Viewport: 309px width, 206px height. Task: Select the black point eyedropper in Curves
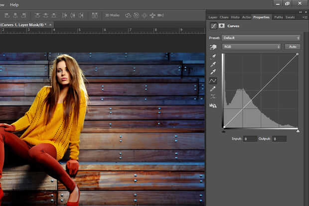click(213, 56)
